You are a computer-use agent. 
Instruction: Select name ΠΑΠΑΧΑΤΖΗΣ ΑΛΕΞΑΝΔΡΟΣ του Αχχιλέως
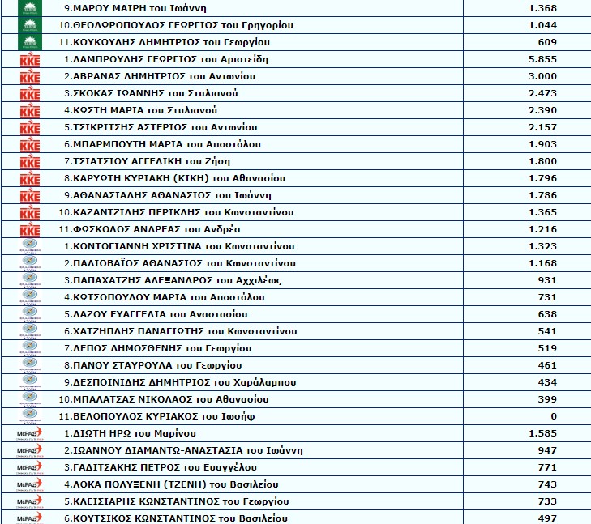(178, 280)
